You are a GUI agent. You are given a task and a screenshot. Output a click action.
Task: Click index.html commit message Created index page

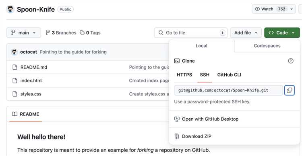click(149, 81)
